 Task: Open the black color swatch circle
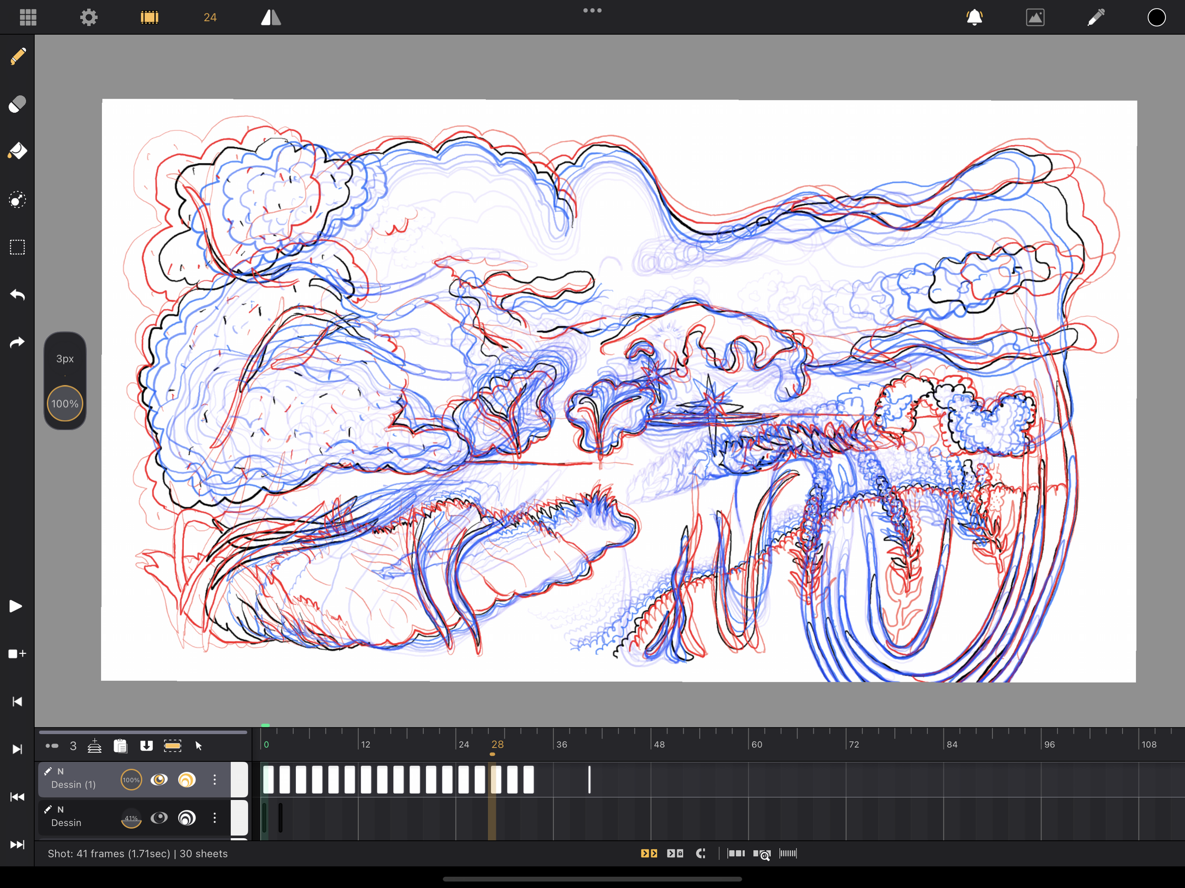coord(1156,17)
